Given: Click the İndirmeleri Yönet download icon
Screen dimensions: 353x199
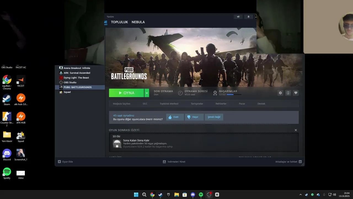Looking at the screenshot, I should pos(164,162).
